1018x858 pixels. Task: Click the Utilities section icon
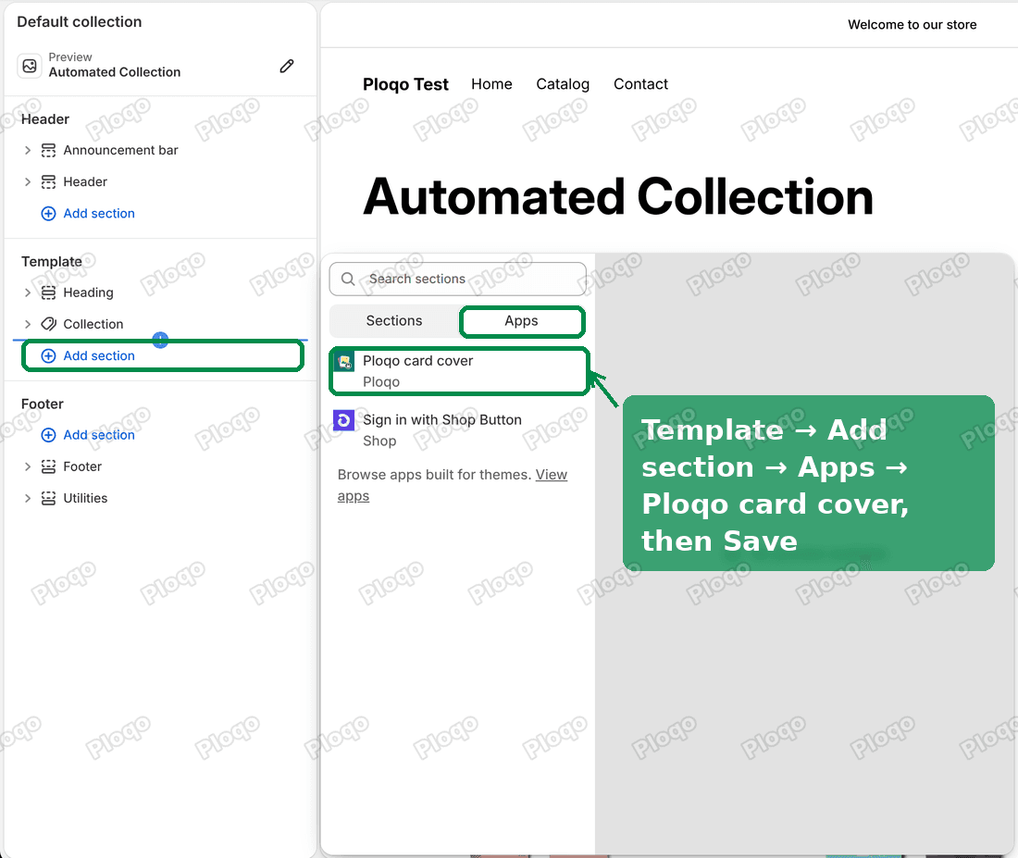click(49, 498)
